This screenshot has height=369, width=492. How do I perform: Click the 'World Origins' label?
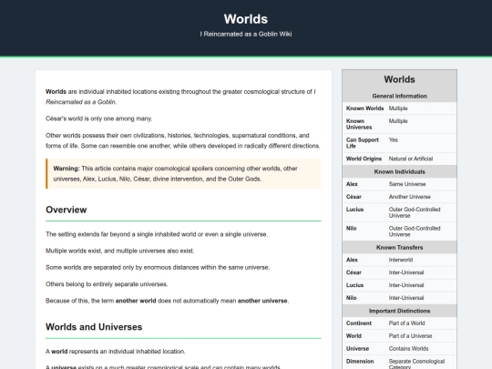(364, 159)
